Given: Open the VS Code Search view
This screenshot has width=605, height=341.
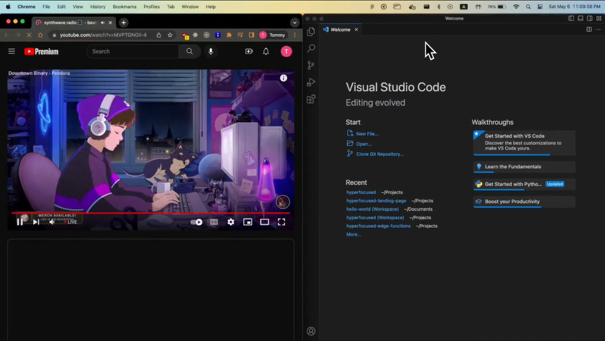Looking at the screenshot, I should [311, 48].
